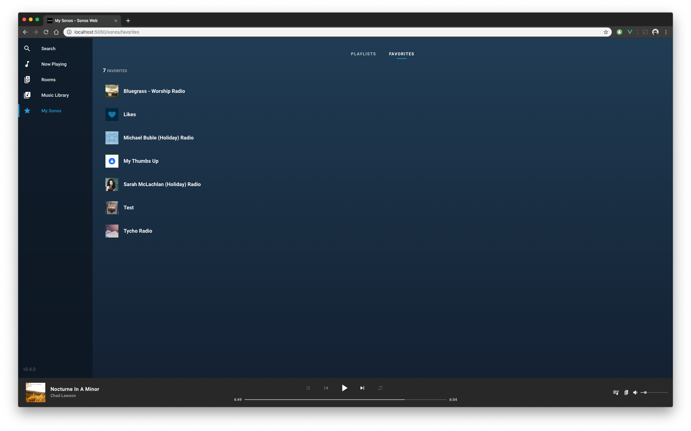The width and height of the screenshot is (691, 431).
Task: Open the Rooms panel icon
Action: (27, 80)
